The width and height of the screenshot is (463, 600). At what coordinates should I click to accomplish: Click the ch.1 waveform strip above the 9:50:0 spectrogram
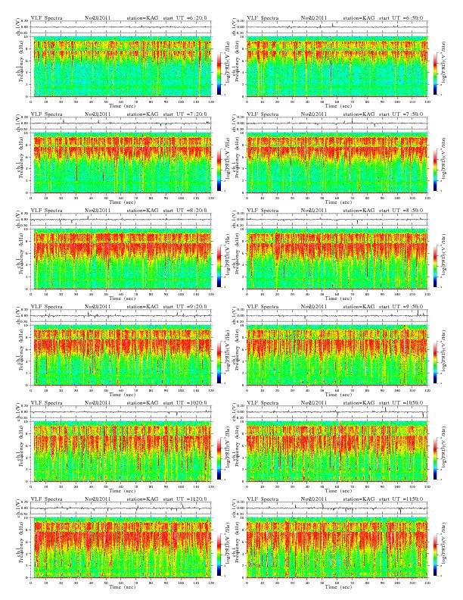(337, 316)
